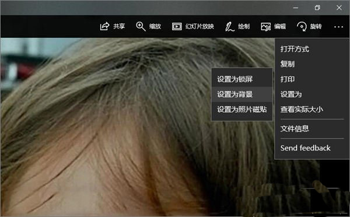Open the Edit (编辑) picture icon
Image resolution: width=350 pixels, height=217 pixels.
(x=265, y=27)
